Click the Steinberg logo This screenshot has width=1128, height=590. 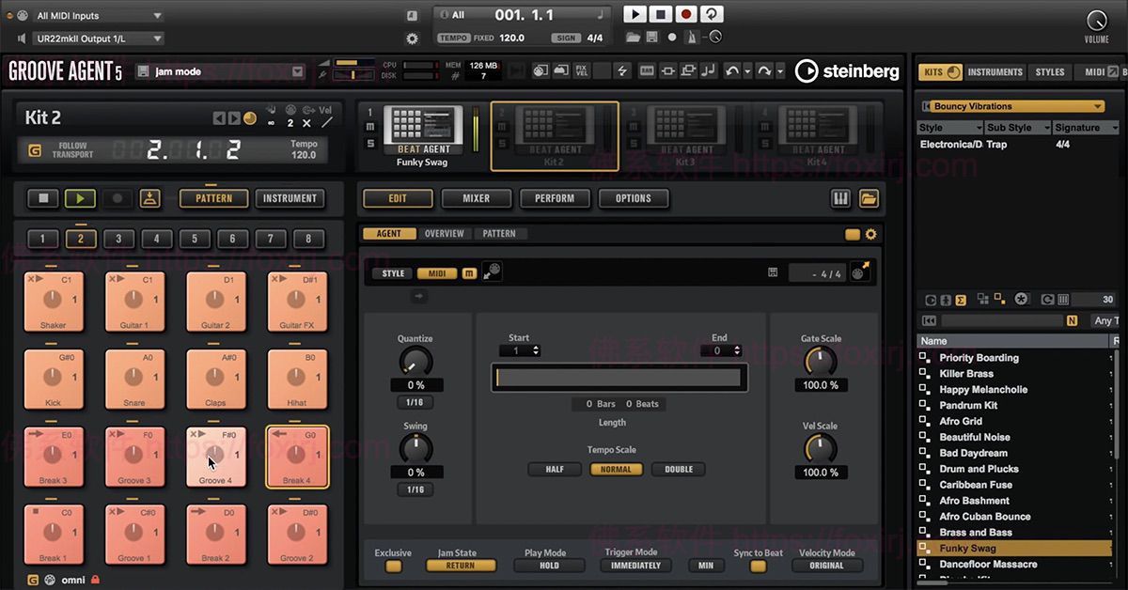click(x=846, y=71)
